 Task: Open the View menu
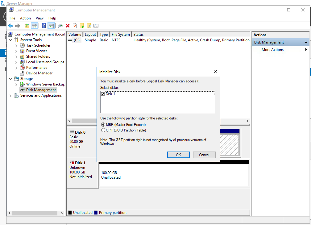click(39, 18)
